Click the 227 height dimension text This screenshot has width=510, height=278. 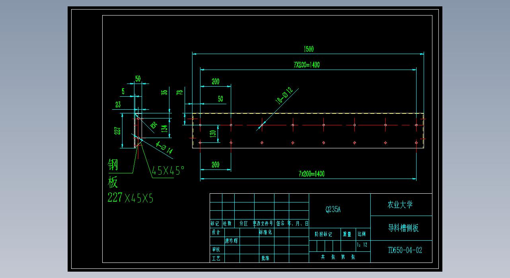[x=118, y=130]
